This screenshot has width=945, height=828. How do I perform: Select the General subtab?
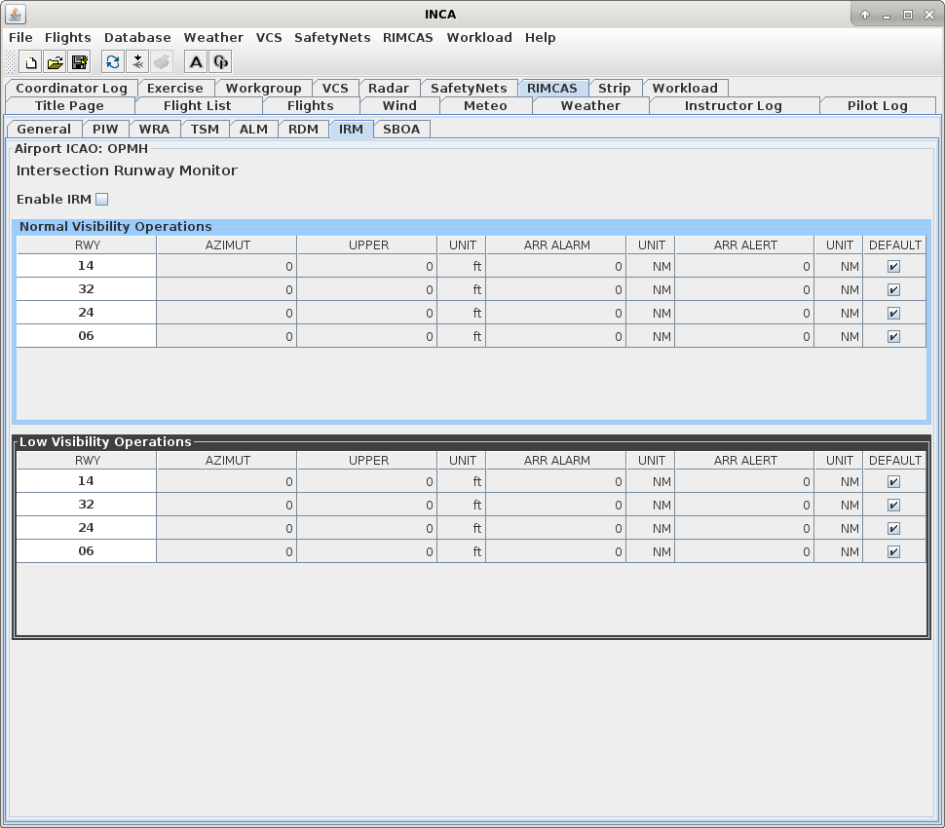click(44, 129)
